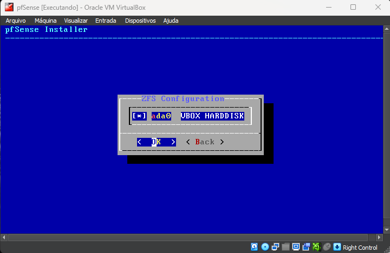Click the hard disk activity status icon
This screenshot has width=390, height=253.
pyautogui.click(x=254, y=247)
